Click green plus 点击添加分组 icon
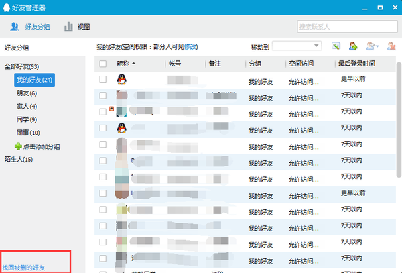This screenshot has width=402, height=273. (x=18, y=146)
